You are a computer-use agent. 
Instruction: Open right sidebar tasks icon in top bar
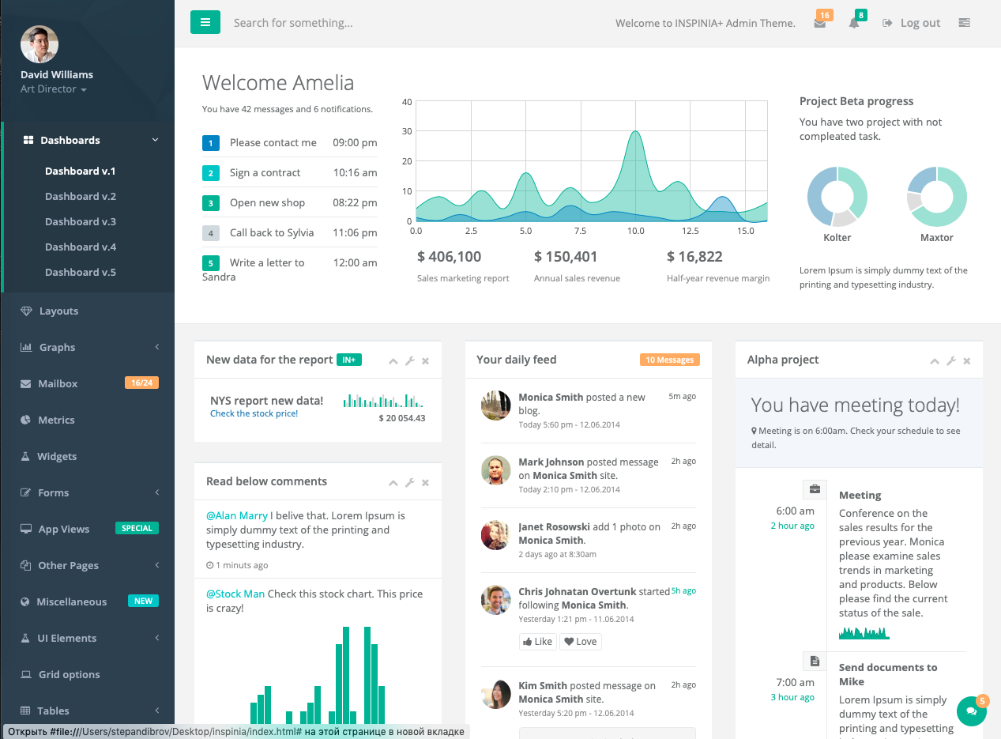(x=964, y=23)
